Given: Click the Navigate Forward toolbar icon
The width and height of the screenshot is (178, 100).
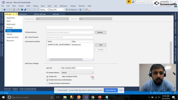Looking at the screenshot, I should point(9,10).
